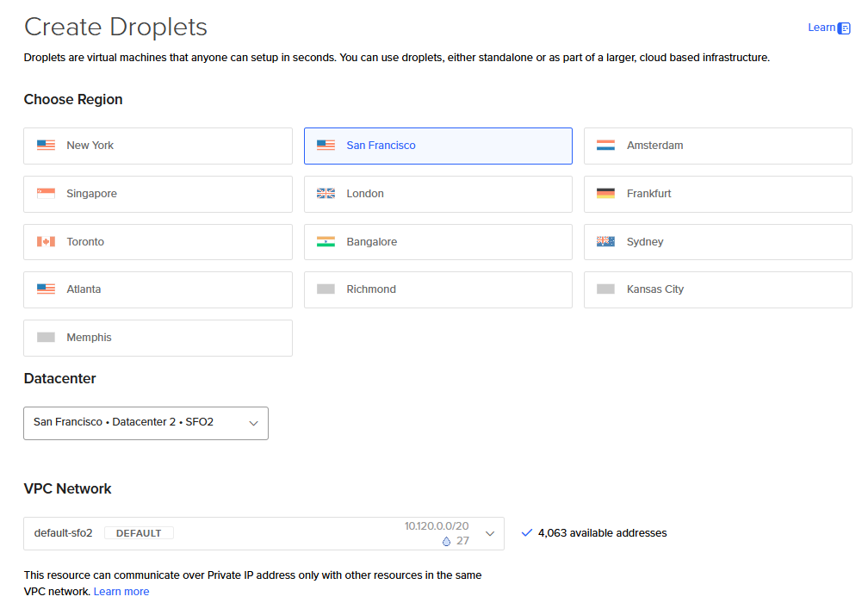Select Memphis region card
The width and height of the screenshot is (862, 609).
(158, 338)
